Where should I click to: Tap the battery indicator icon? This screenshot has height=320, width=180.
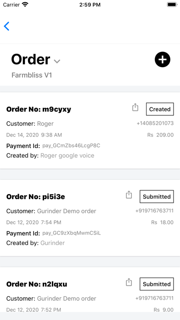pyautogui.click(x=172, y=5)
